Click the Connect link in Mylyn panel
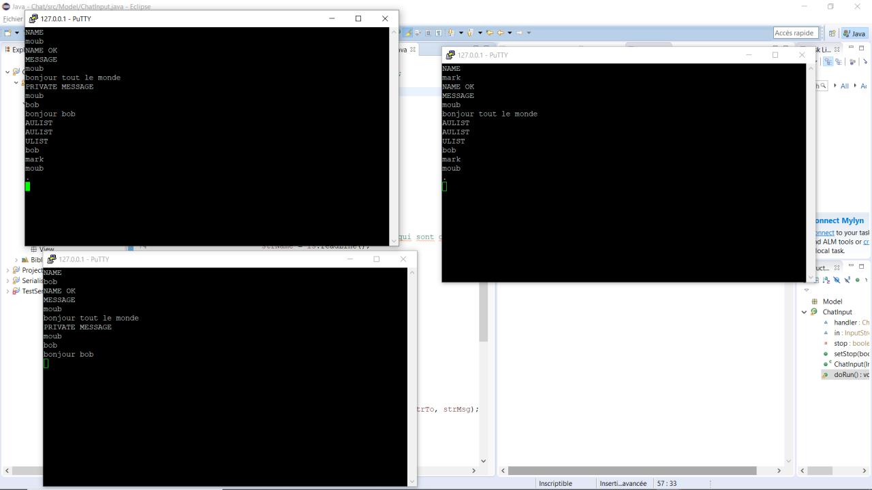Viewport: 872px width, 490px height. (824, 233)
